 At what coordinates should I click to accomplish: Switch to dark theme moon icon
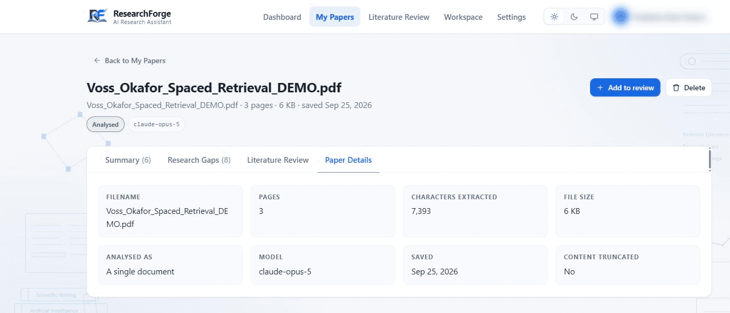[x=574, y=17]
